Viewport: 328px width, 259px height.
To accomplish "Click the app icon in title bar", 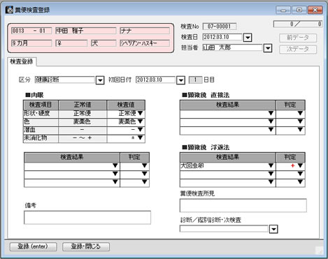I will click(9, 10).
